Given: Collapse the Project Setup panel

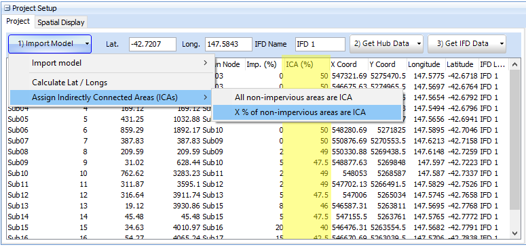Looking at the screenshot, I should click(x=7, y=8).
